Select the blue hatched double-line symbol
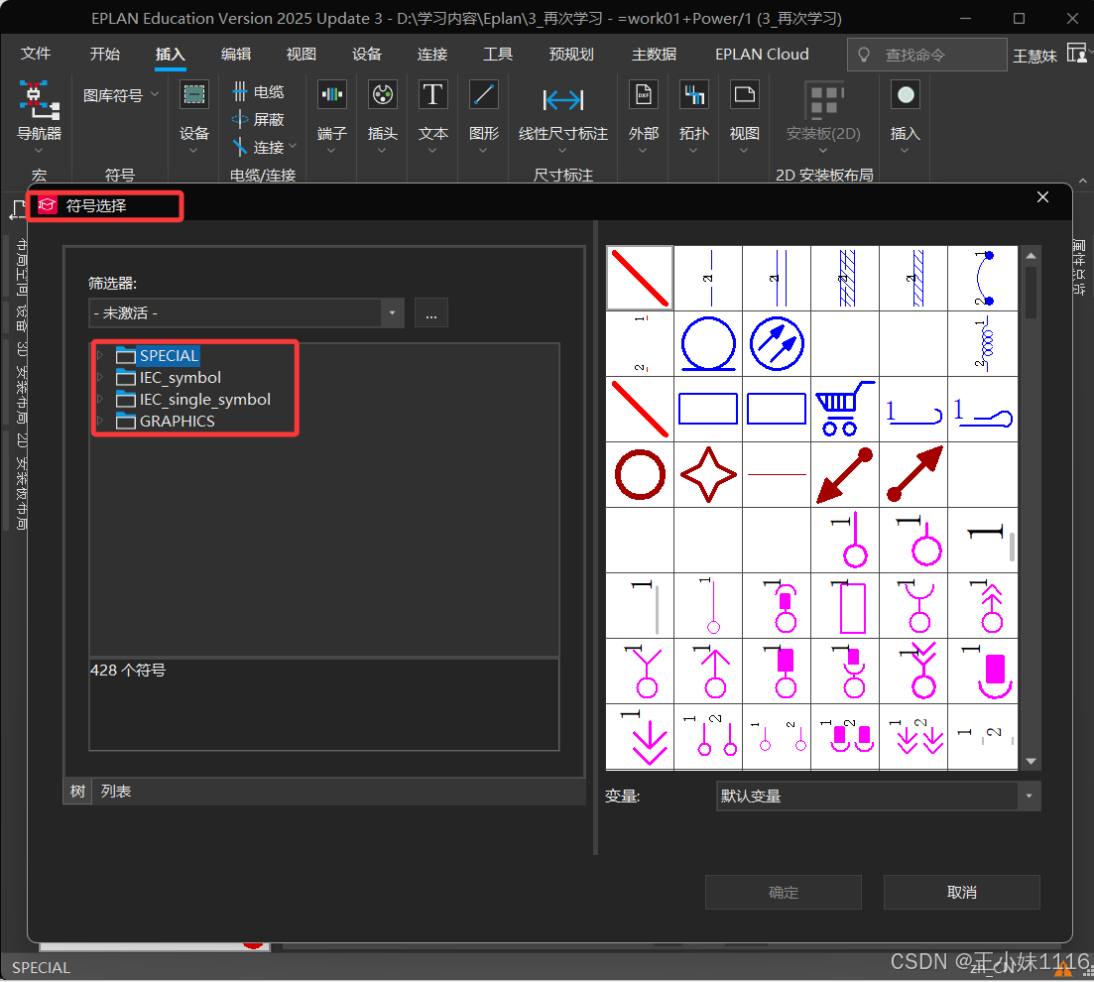Screen dimensions: 1094x982 coord(845,278)
